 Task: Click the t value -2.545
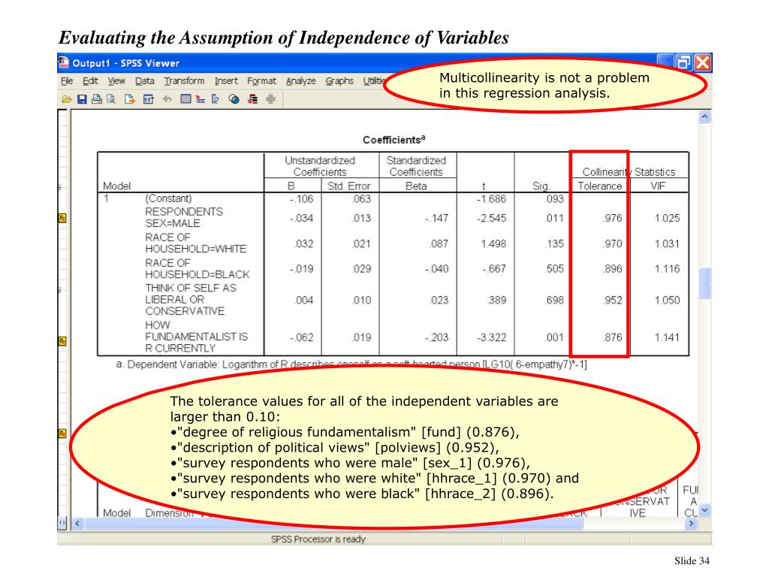491,218
